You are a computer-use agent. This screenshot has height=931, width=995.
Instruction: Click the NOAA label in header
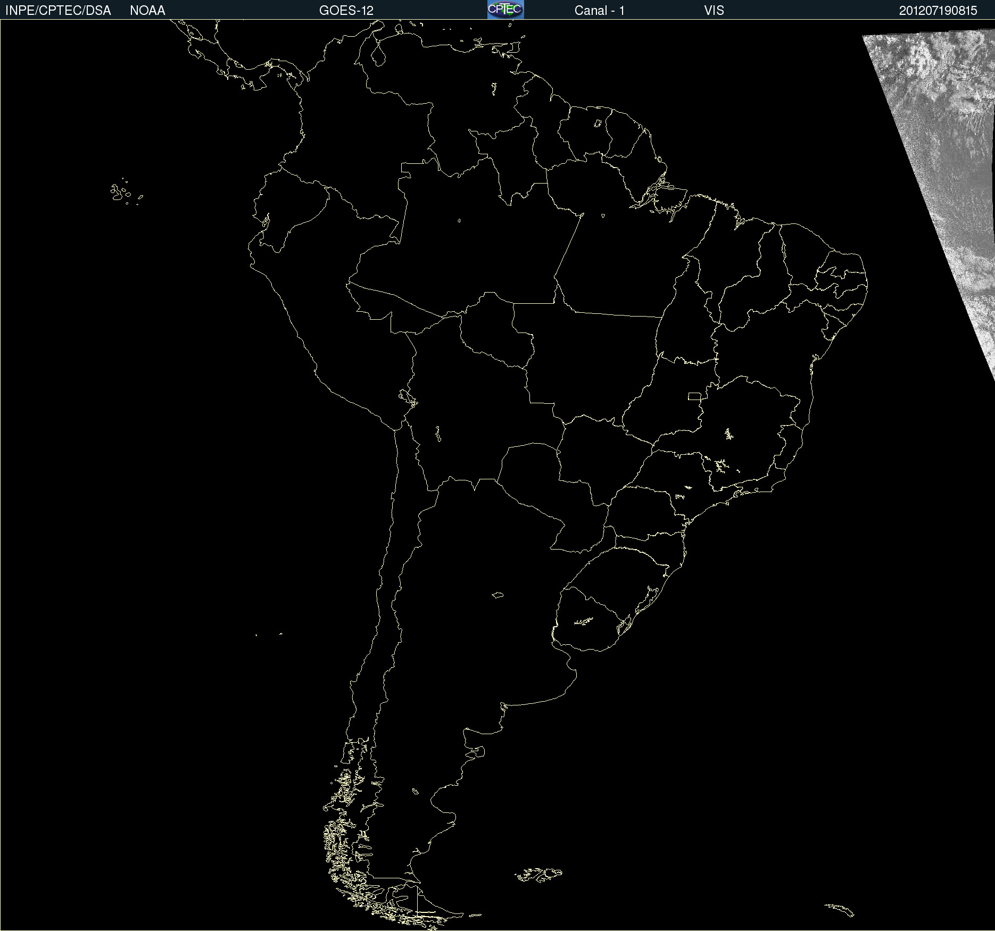(x=147, y=11)
